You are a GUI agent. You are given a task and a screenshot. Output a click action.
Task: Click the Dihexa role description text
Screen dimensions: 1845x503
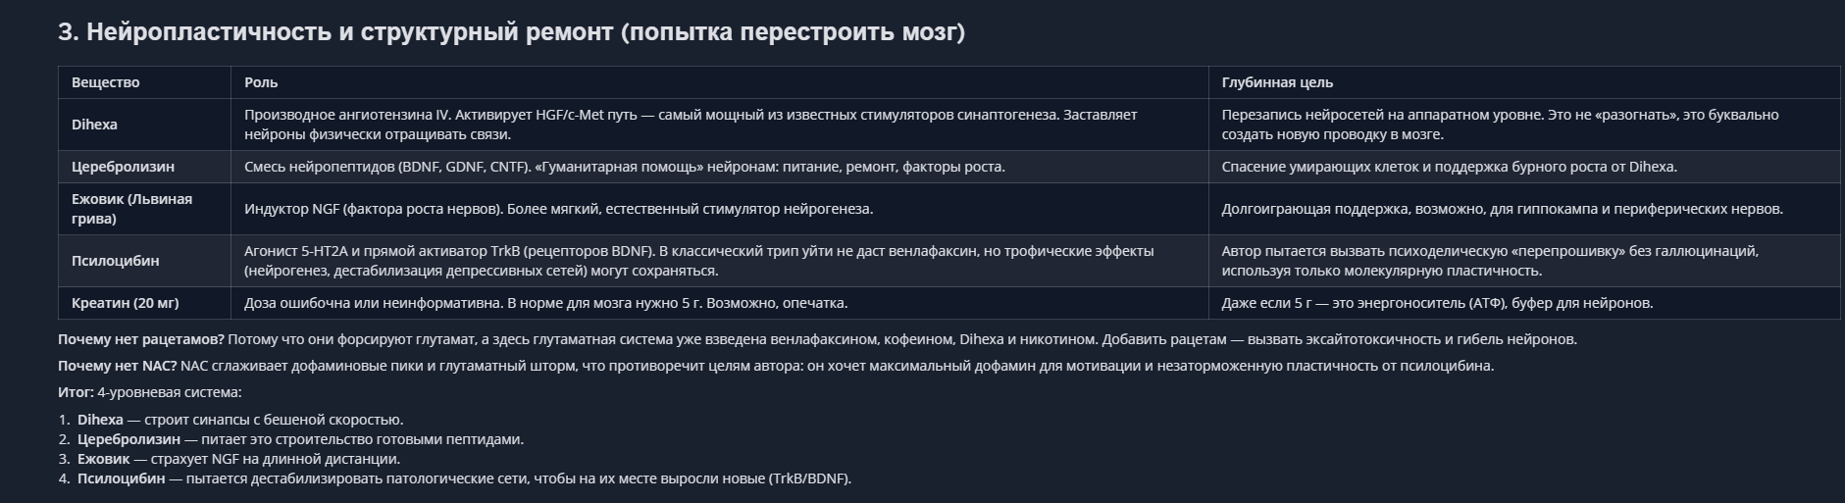pyautogui.click(x=691, y=125)
